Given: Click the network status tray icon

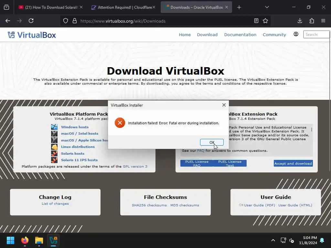Looking at the screenshot, I should point(283,240).
